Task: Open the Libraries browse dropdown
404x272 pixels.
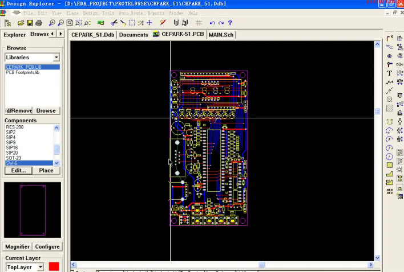Action: point(56,57)
